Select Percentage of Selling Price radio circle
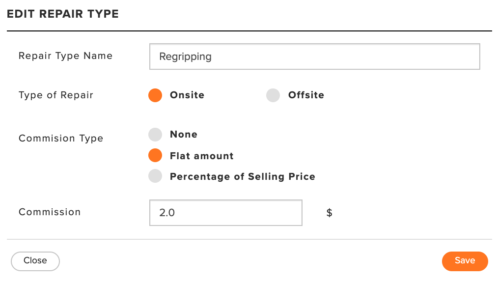This screenshot has width=497, height=283. [155, 176]
